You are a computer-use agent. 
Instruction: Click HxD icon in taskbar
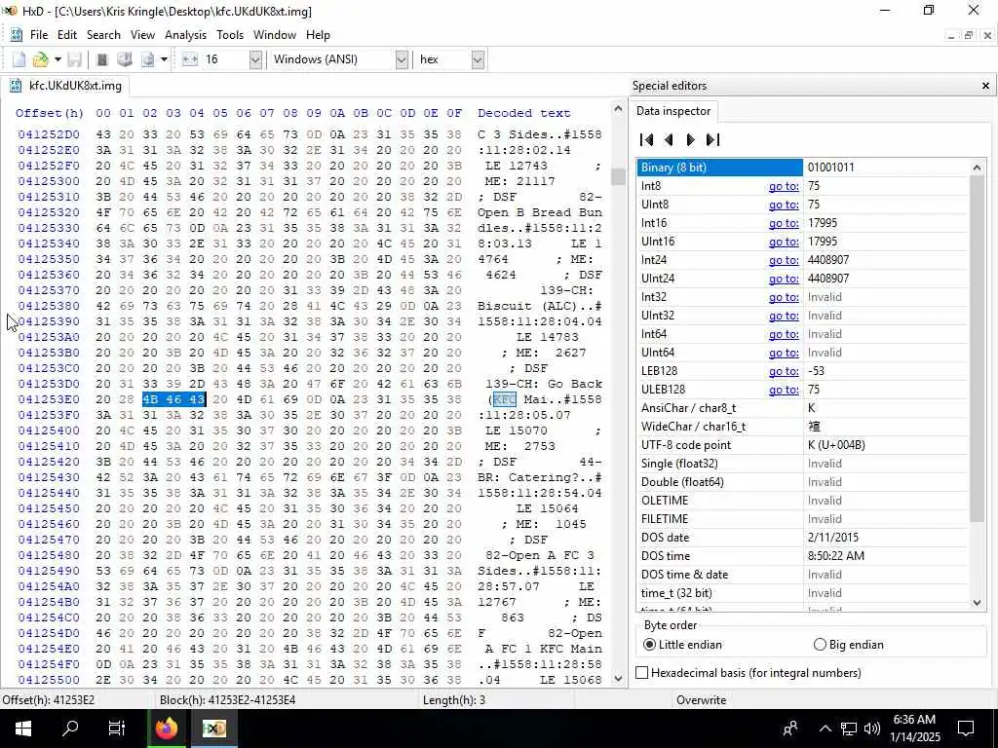(x=214, y=729)
